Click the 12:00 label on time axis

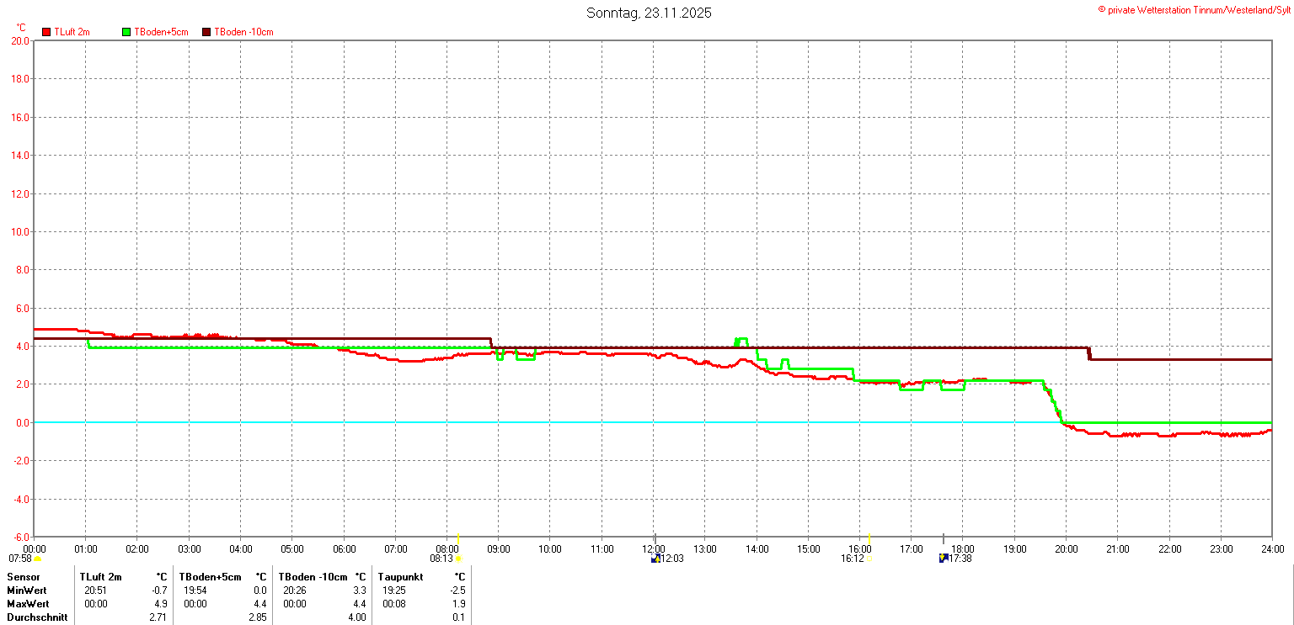click(x=654, y=549)
